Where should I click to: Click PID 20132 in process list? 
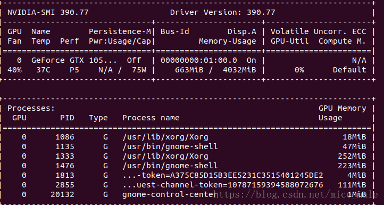point(62,194)
